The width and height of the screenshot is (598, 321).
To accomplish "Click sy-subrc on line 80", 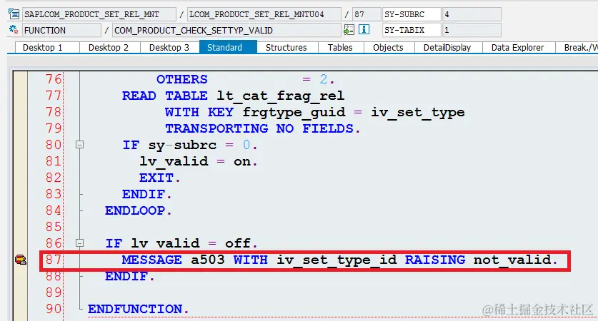I will (x=182, y=145).
